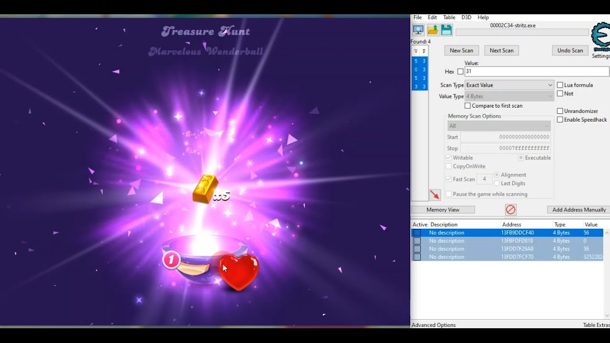Run the Next Scan

501,50
